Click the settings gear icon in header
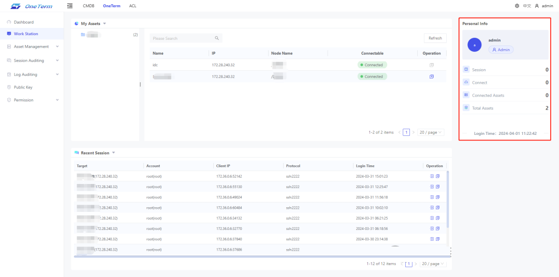The image size is (559, 277). click(517, 6)
